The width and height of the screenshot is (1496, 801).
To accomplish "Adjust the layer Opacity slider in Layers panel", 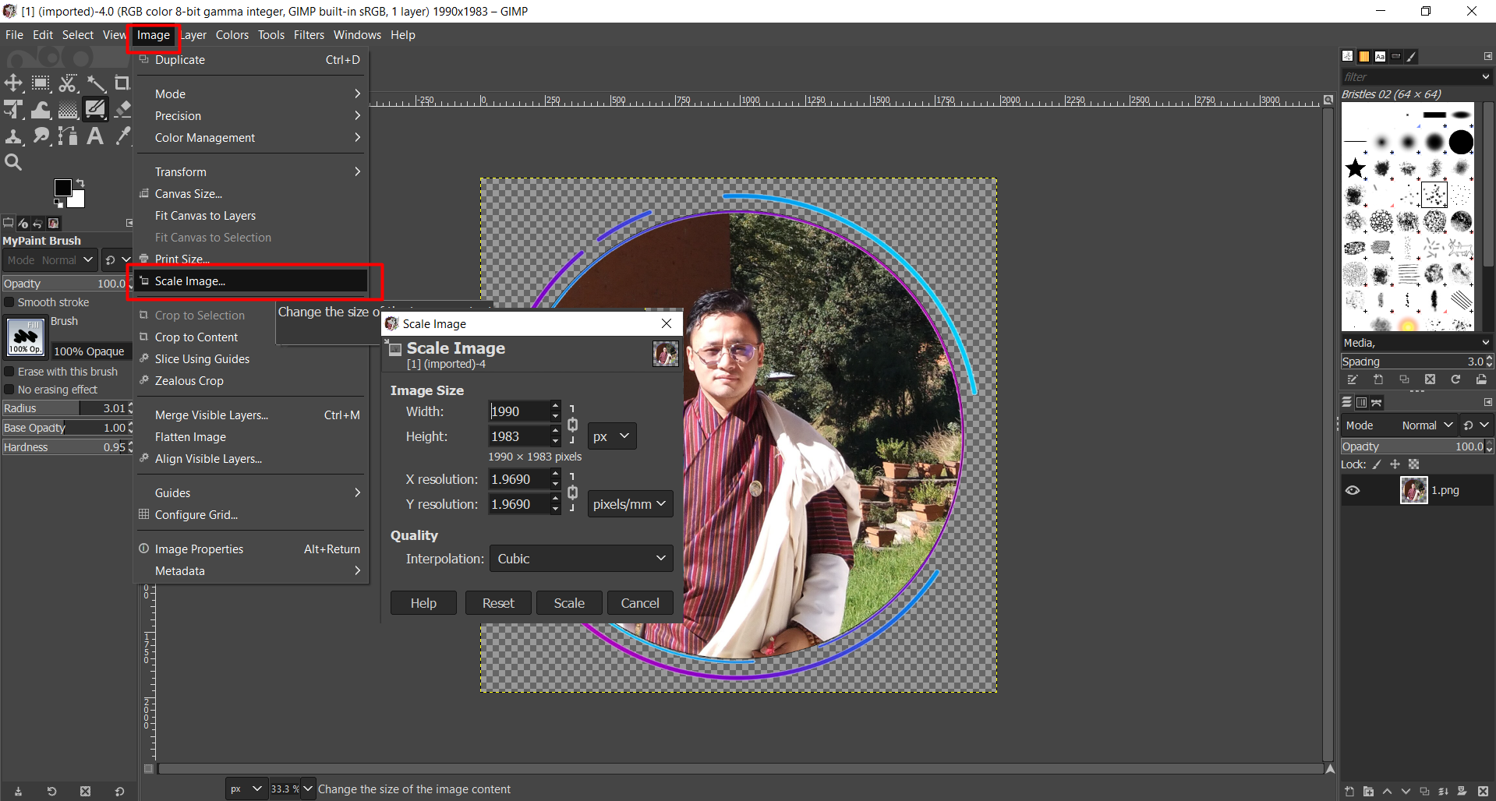I will pos(1412,446).
